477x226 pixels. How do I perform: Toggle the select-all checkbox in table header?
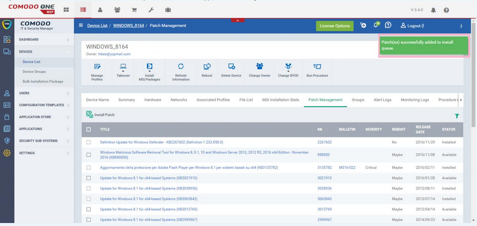pos(89,129)
